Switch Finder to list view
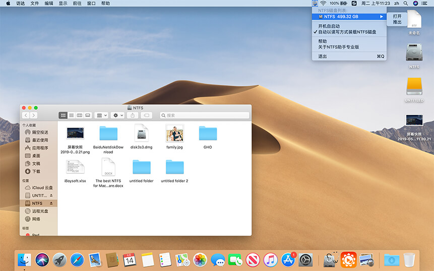The width and height of the screenshot is (434, 271). click(x=72, y=115)
